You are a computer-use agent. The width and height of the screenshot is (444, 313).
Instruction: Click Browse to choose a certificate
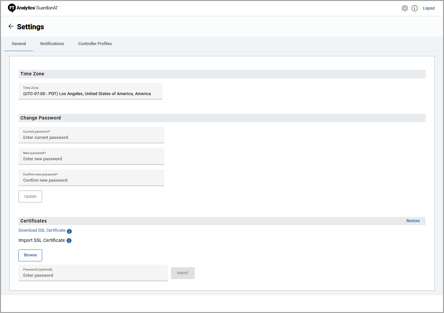click(x=30, y=255)
